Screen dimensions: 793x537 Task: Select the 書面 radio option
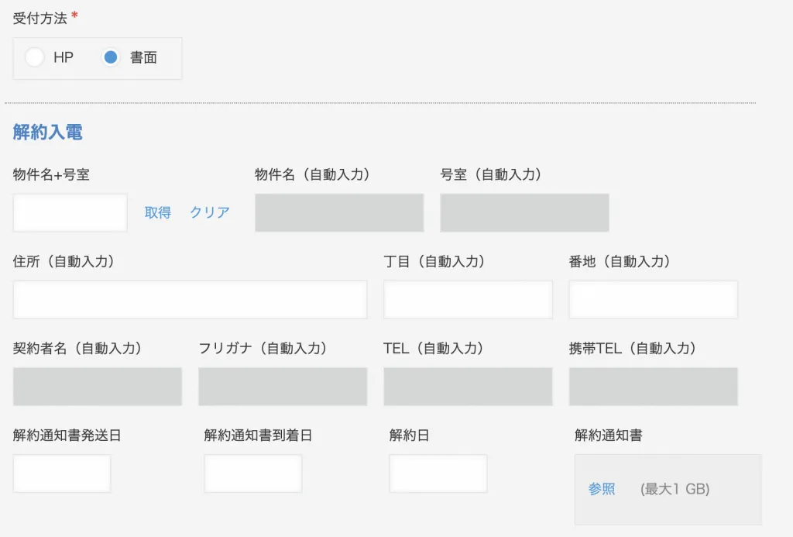coord(112,58)
